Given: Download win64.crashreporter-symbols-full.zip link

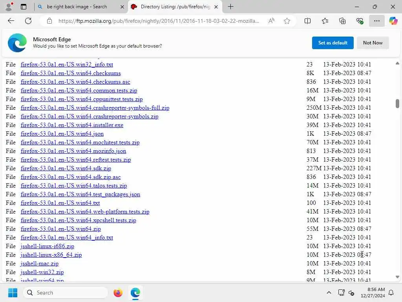Looking at the screenshot, I should (x=95, y=108).
